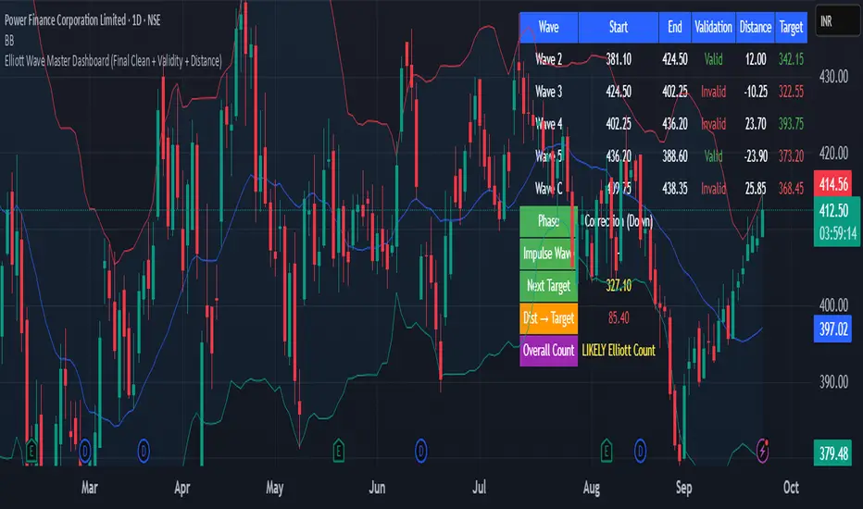The width and height of the screenshot is (863, 509).
Task: Click Wave 5 end value 388.60
Action: point(675,156)
